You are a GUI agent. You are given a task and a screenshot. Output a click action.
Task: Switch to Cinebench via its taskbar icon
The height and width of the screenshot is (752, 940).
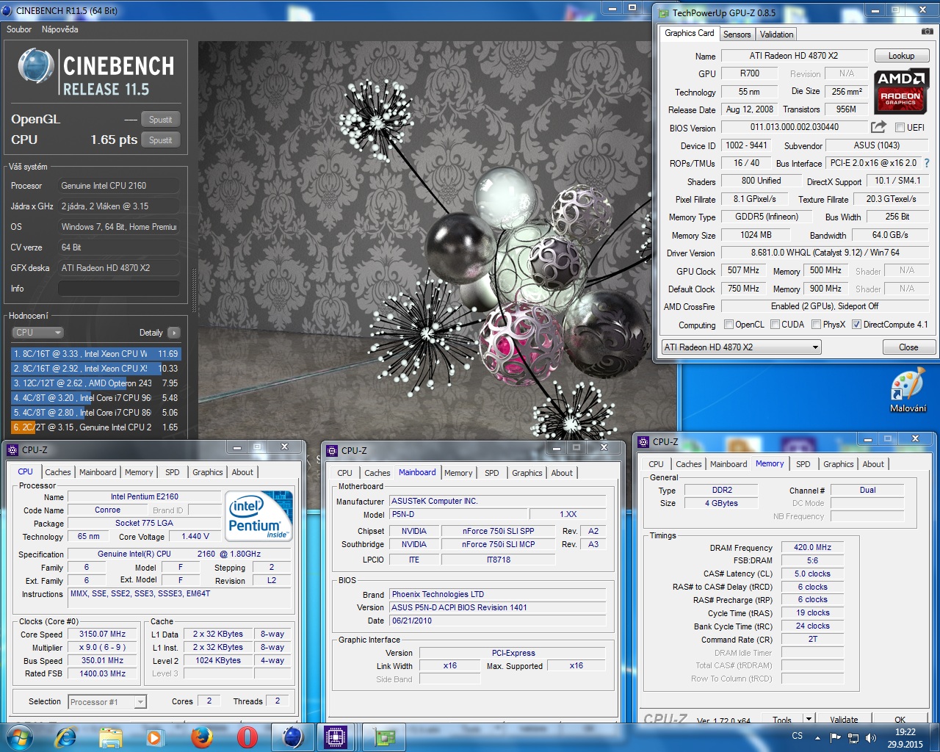click(292, 737)
